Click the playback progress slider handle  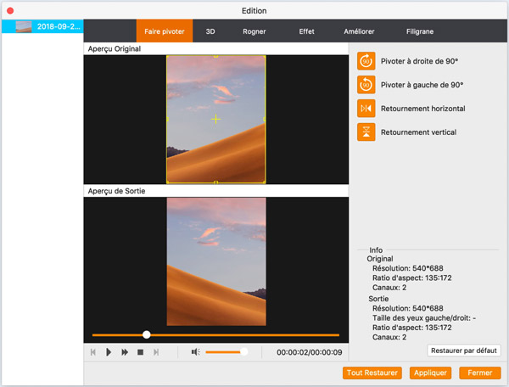(x=147, y=334)
